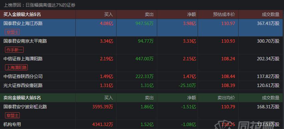
Task: Click net amount 2.15亿
Action: [189, 59]
